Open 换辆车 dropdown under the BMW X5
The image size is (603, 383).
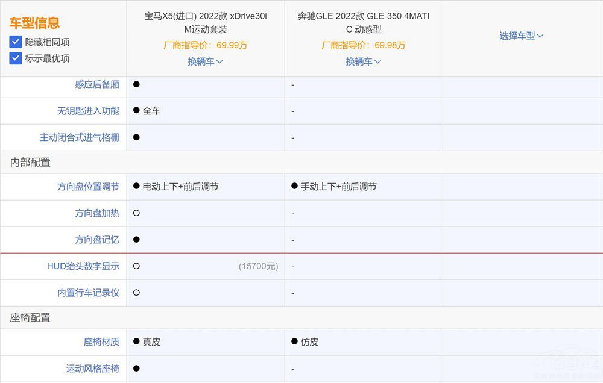(205, 61)
